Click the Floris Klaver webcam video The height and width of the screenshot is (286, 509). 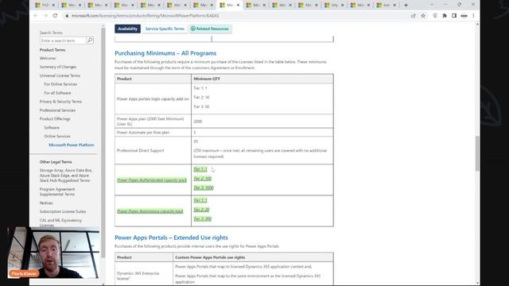[53, 253]
